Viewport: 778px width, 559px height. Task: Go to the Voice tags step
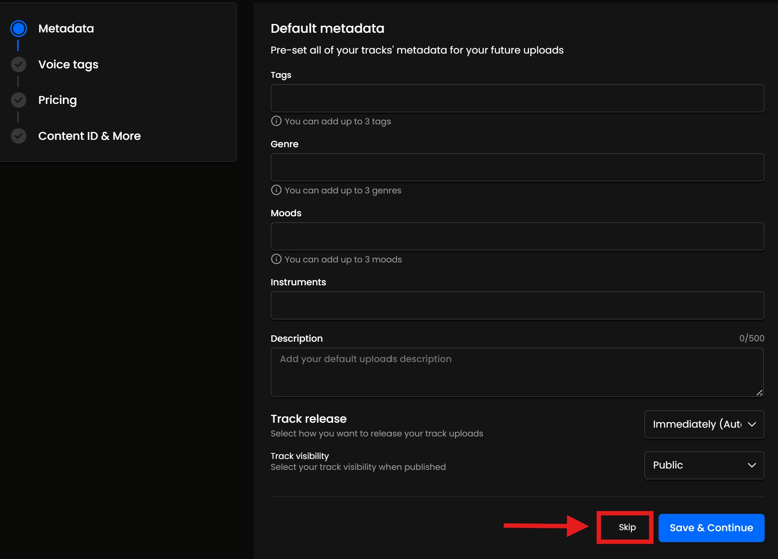click(x=68, y=64)
